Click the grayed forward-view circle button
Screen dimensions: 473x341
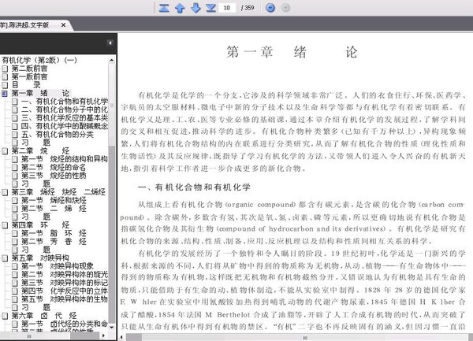click(285, 8)
